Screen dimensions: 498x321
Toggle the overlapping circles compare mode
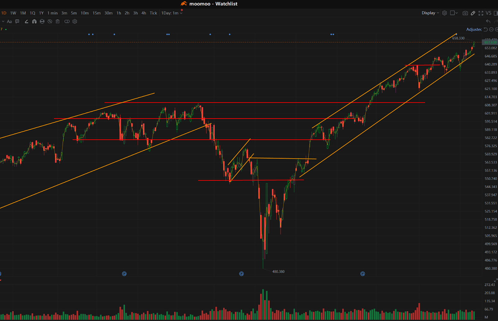[67, 21]
